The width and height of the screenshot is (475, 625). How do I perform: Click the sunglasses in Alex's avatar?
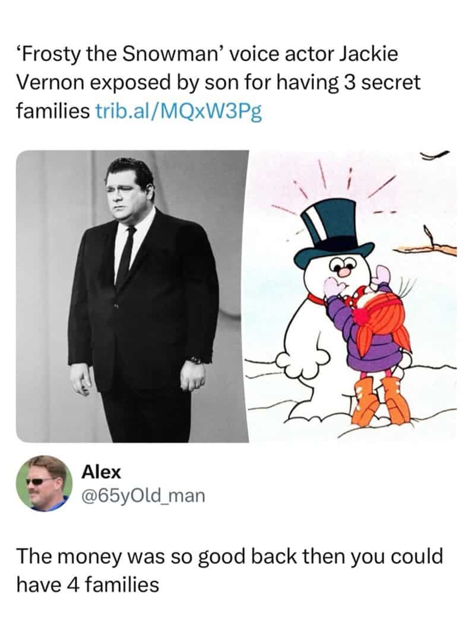pos(40,481)
